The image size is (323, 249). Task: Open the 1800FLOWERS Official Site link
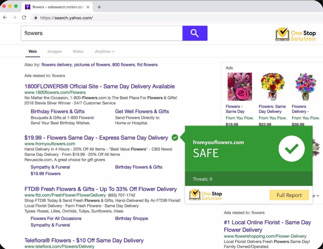coord(99,86)
